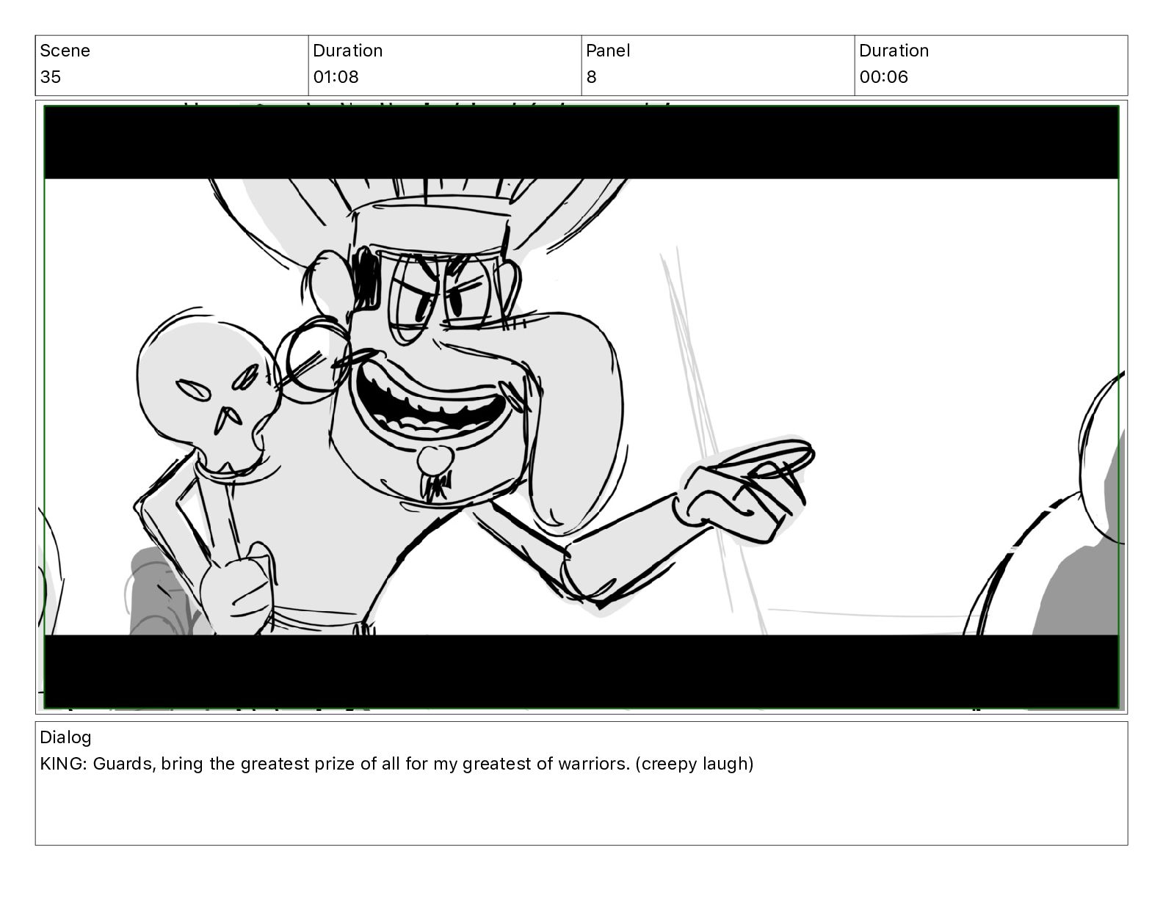
Task: Select the panel number 8
Action: click(592, 77)
